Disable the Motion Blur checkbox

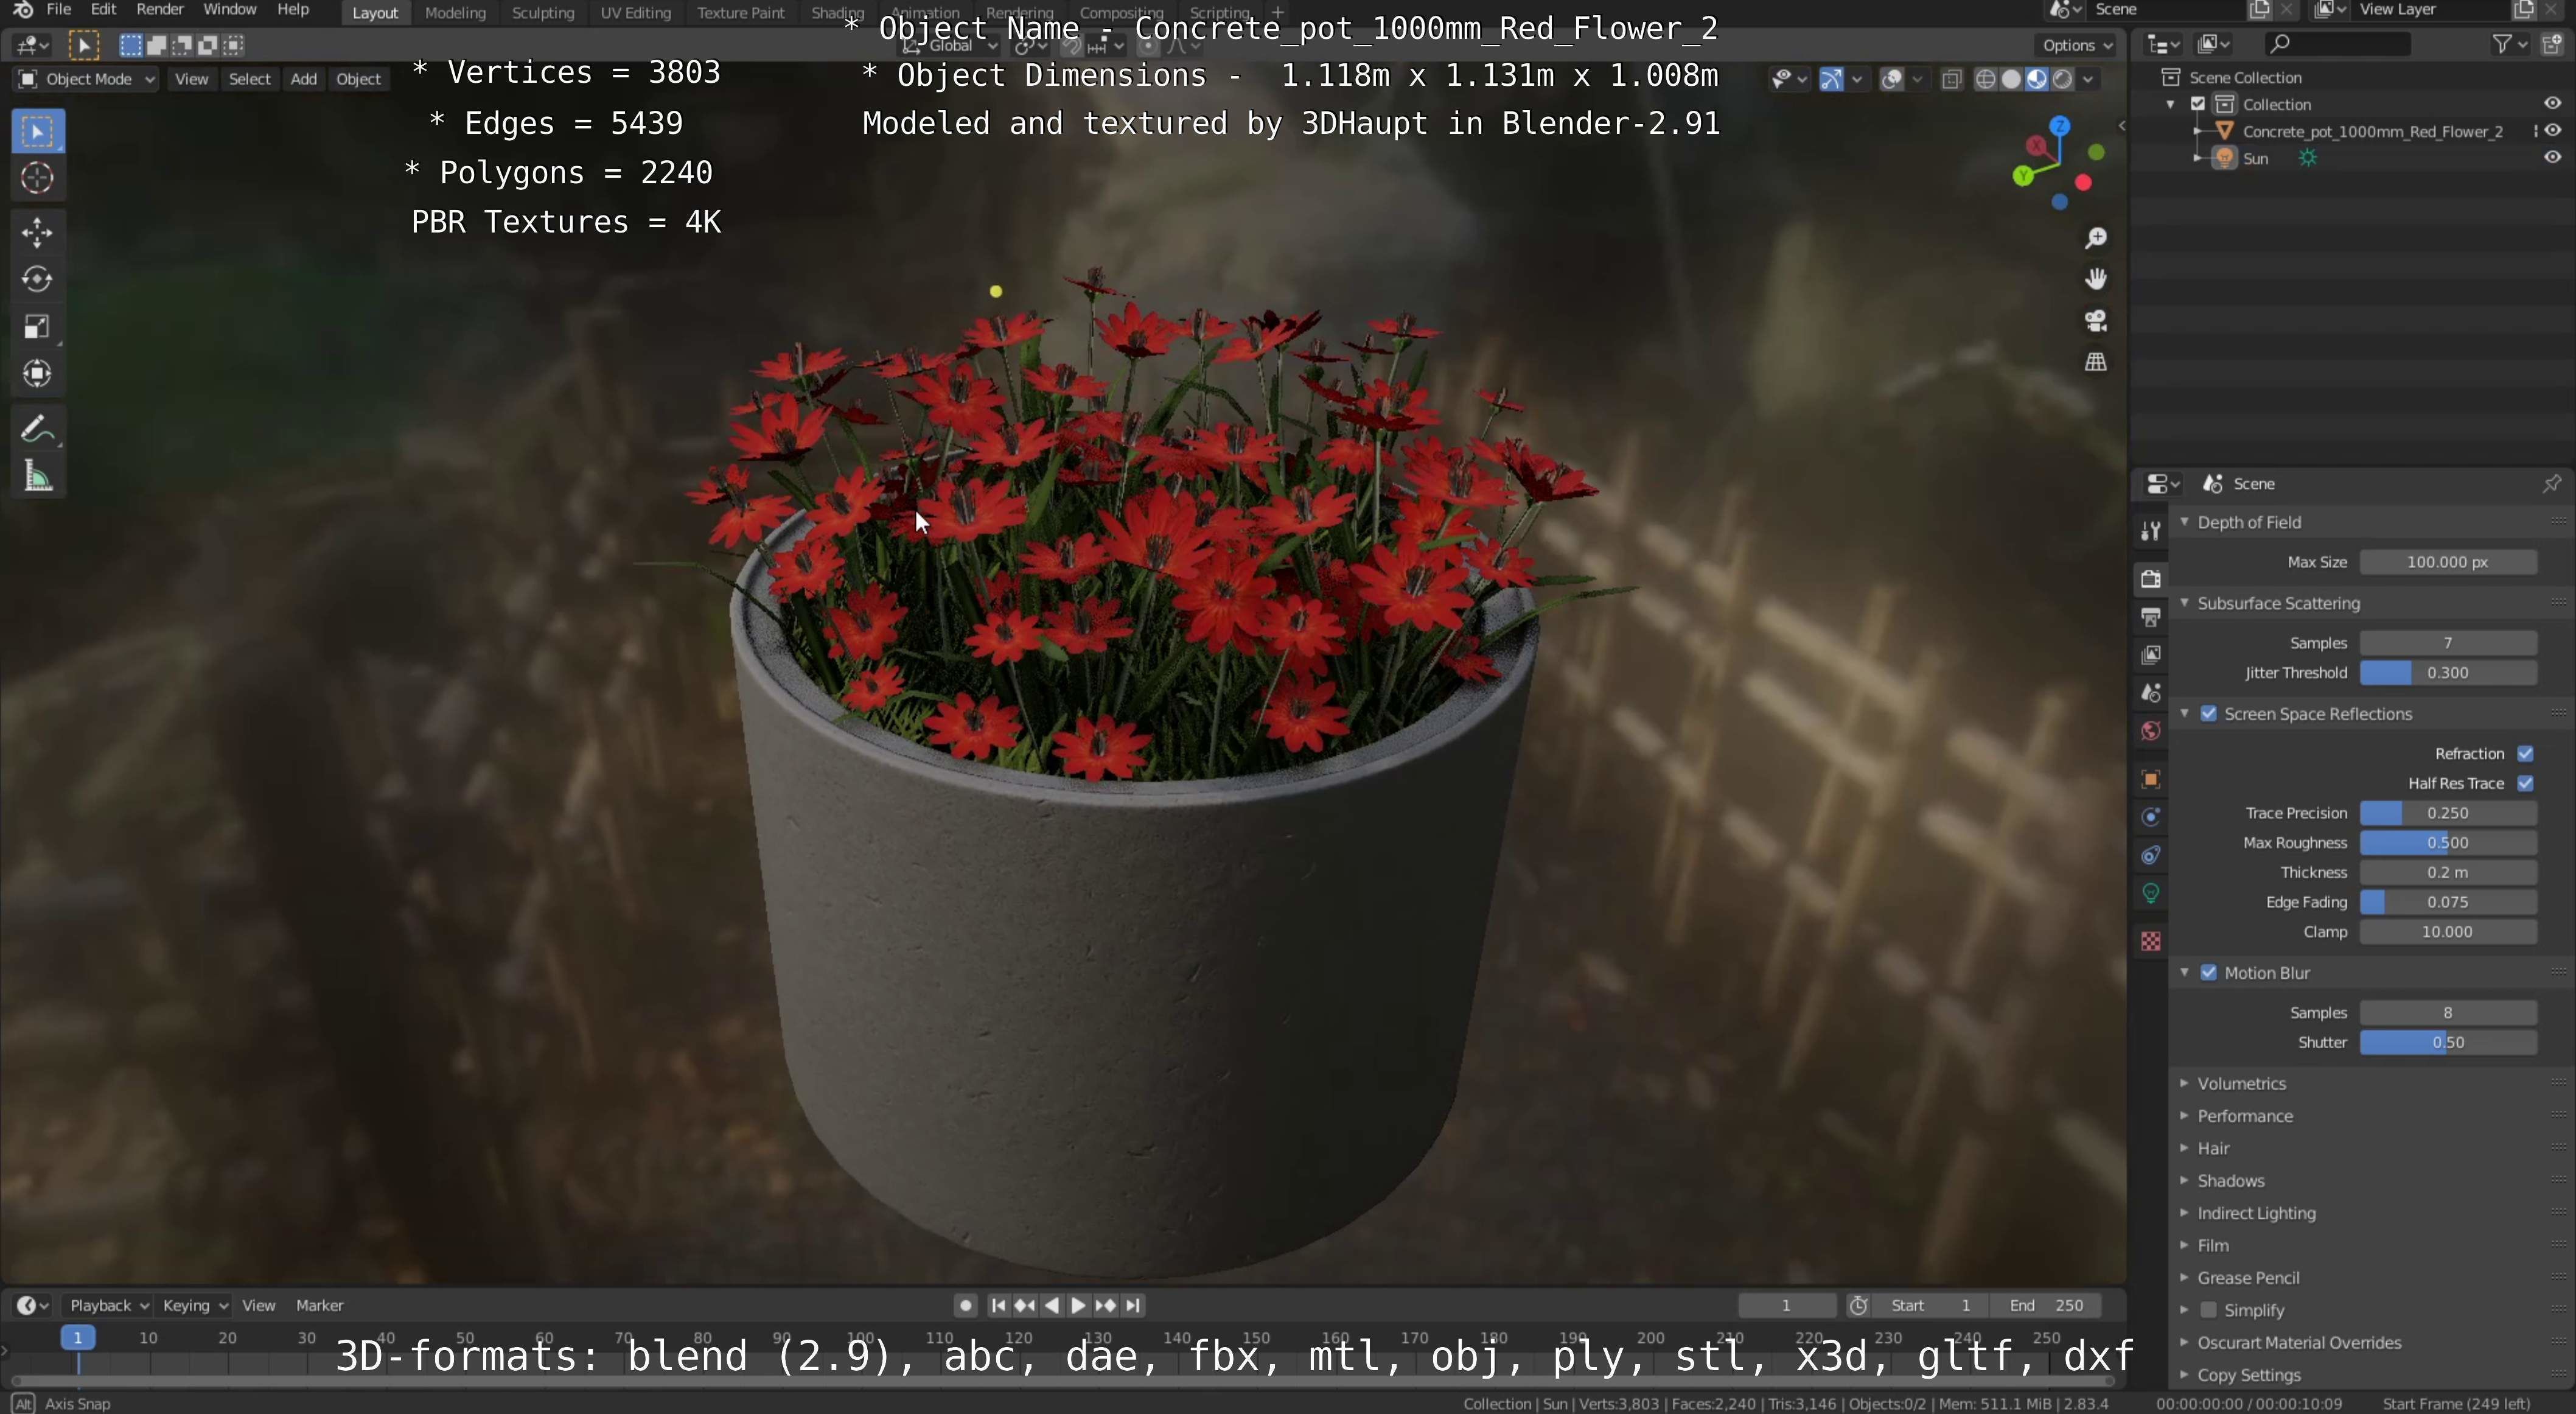click(x=2209, y=973)
